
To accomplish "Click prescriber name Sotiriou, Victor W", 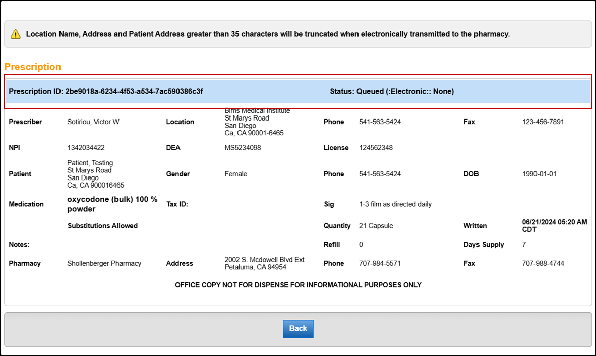I will (x=93, y=122).
